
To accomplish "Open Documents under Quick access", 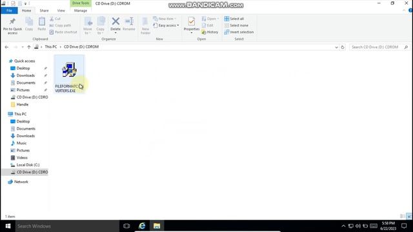I will (26, 82).
